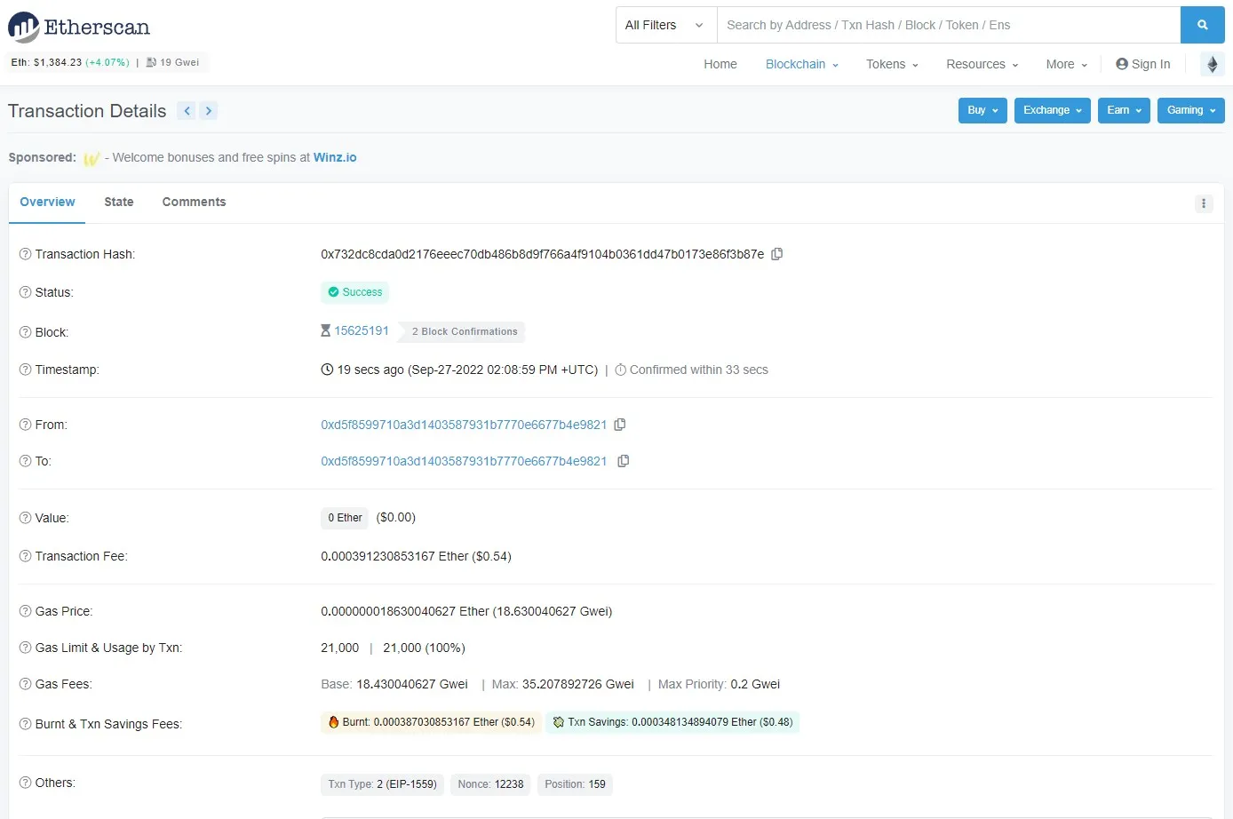
Task: Expand the Blockchain menu
Action: pos(801,64)
